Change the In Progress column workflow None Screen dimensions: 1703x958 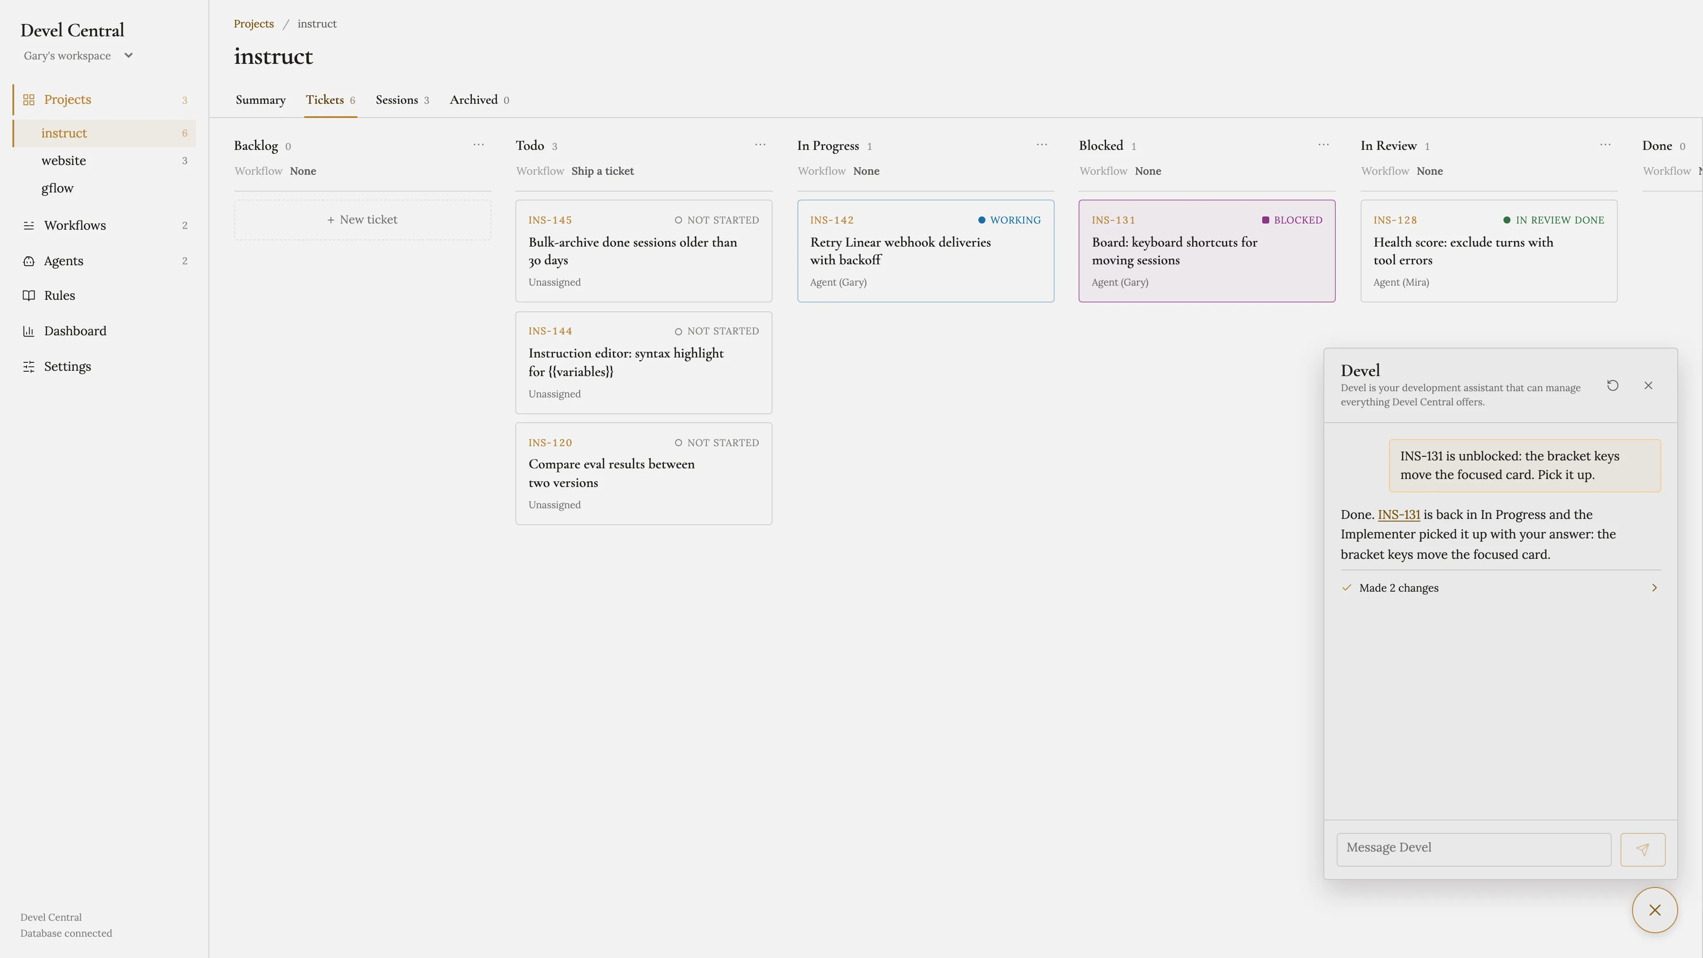coord(866,171)
